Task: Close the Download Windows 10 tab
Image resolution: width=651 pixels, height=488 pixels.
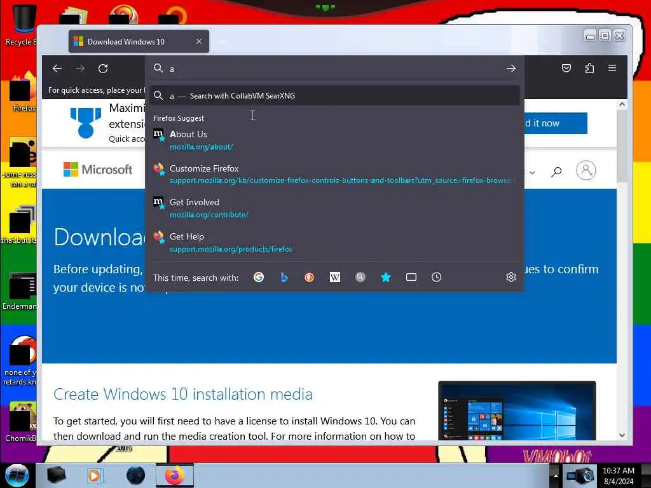Action: pos(199,41)
